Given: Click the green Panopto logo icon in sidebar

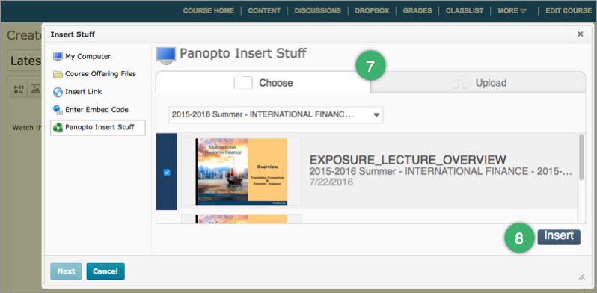Looking at the screenshot, I should pyautogui.click(x=58, y=128).
